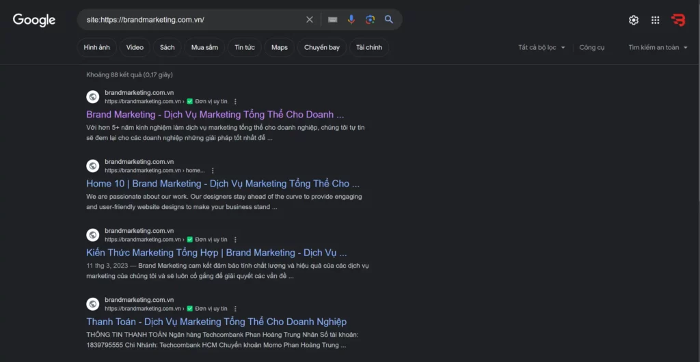Switch to the "Hình ảnh" tab

(96, 48)
